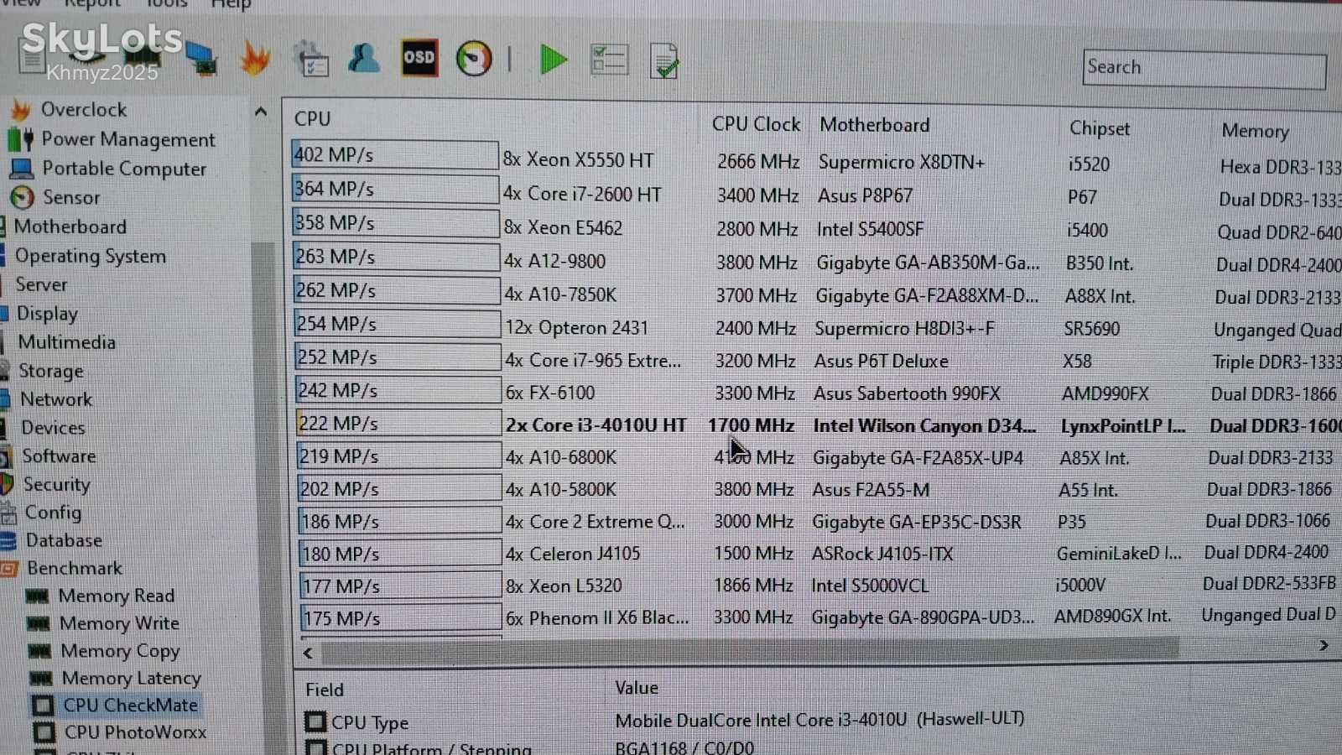
Task: Click the CPU PhotoWorxx square icon
Action: point(44,732)
